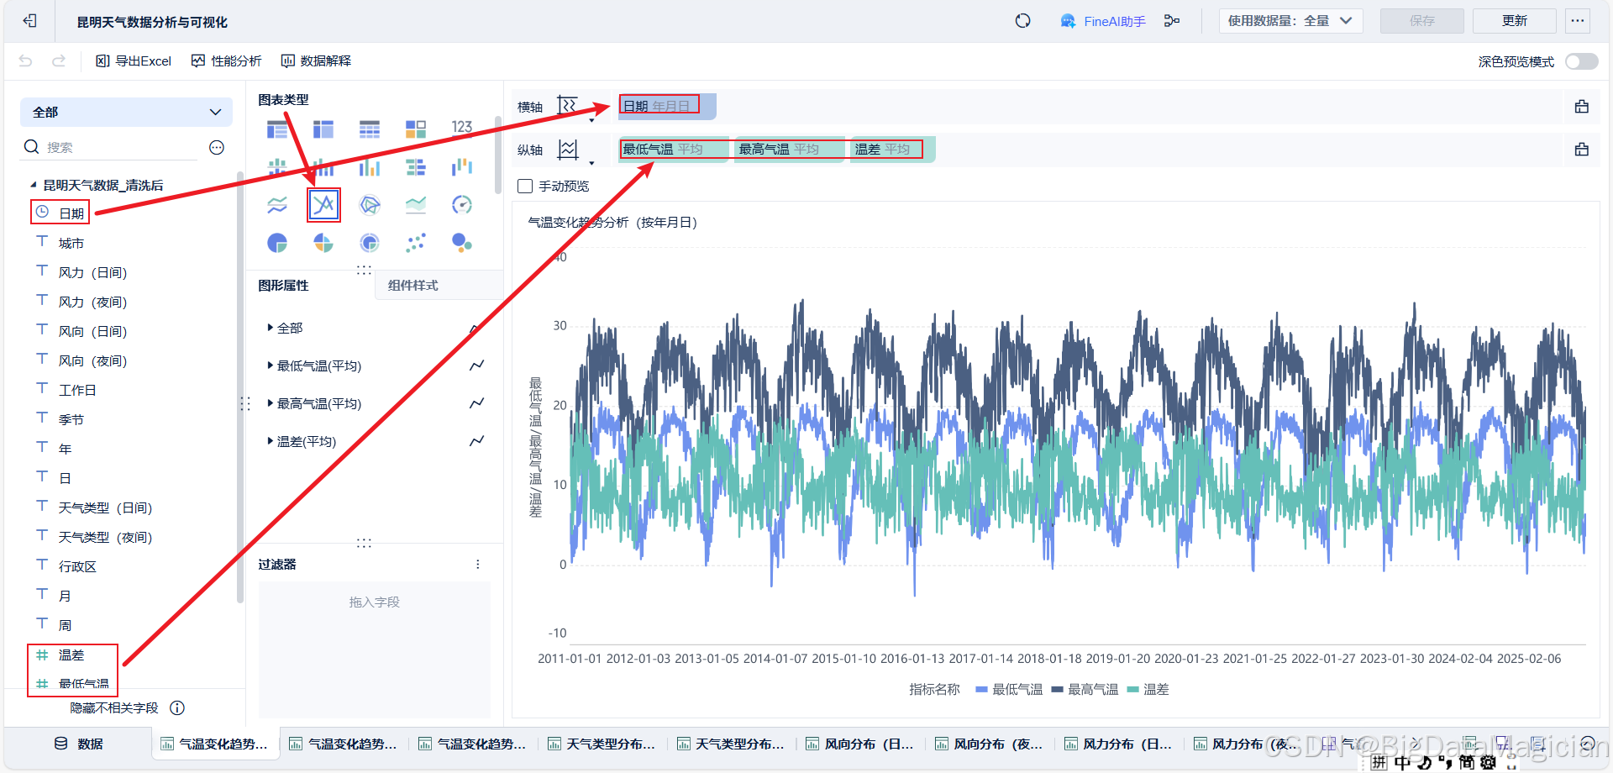Click 导出Excel in the toolbar
Viewport: 1613px width, 773px height.
click(x=134, y=60)
